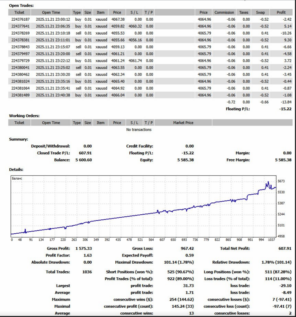Click the Total Net Profit value
The height and width of the screenshot is (317, 296).
point(285,249)
